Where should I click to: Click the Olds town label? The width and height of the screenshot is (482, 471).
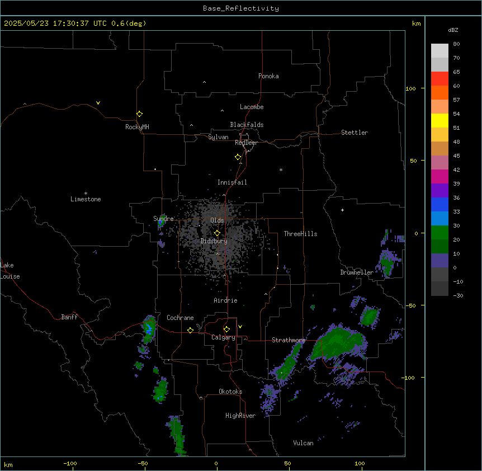(x=217, y=220)
